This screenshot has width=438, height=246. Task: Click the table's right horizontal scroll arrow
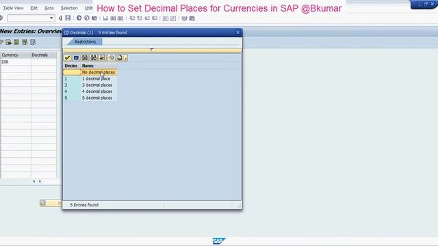40,182
